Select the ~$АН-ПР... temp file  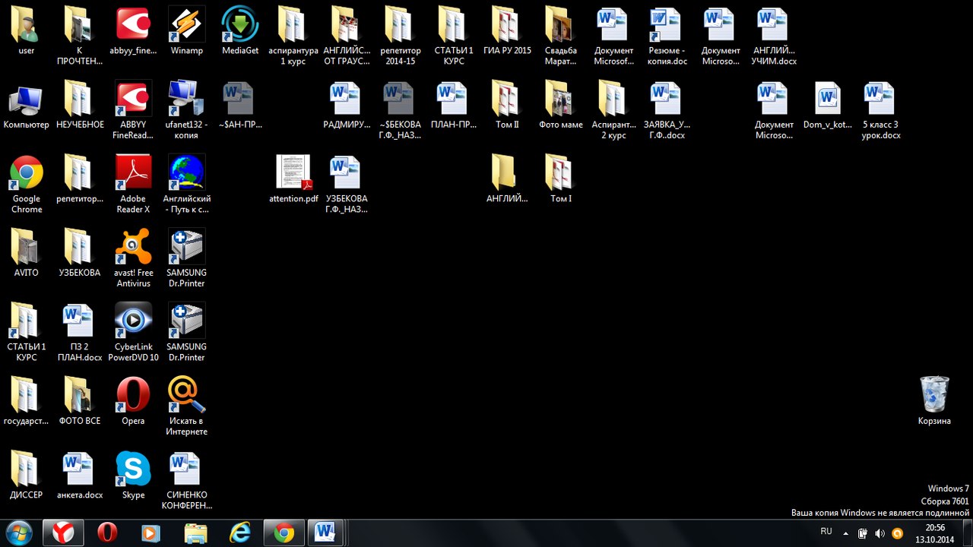click(240, 104)
